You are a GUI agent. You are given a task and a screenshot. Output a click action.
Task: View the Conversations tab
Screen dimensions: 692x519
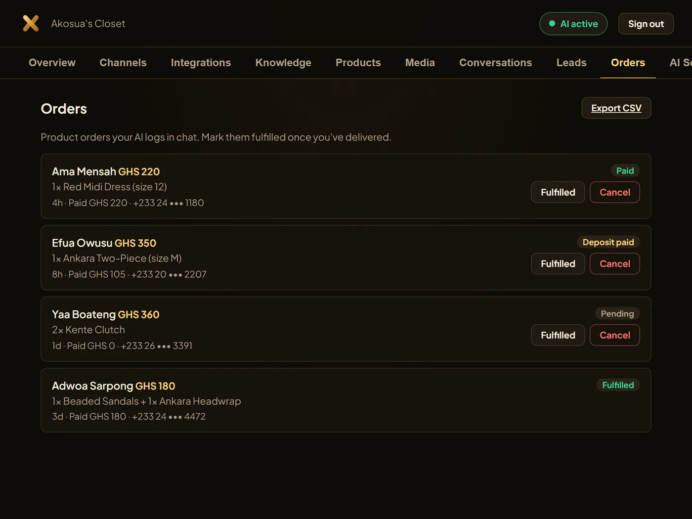click(x=495, y=63)
